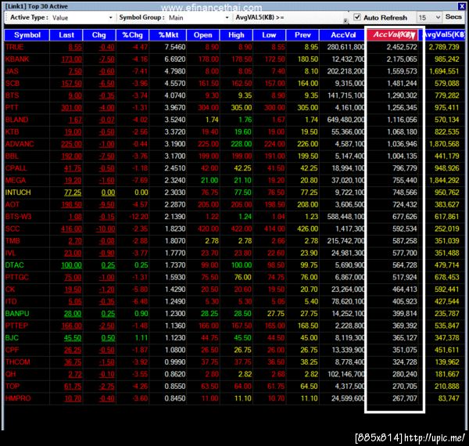
Task: Sort by the Chg column header
Action: coord(99,35)
